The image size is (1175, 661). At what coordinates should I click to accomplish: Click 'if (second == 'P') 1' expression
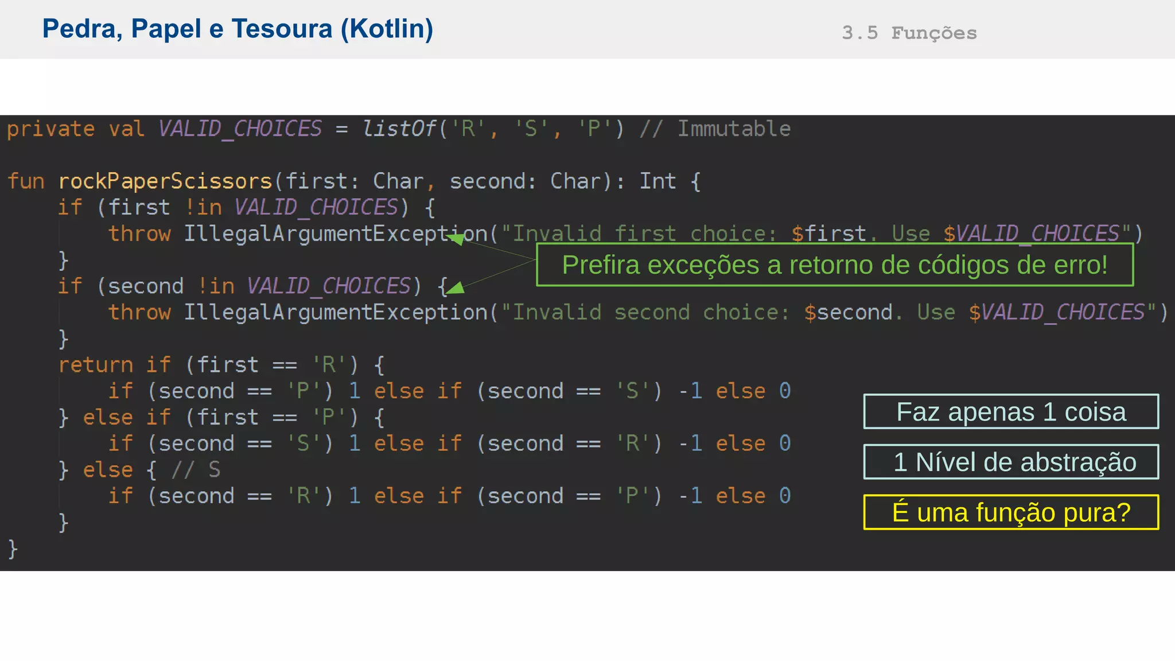pos(235,391)
